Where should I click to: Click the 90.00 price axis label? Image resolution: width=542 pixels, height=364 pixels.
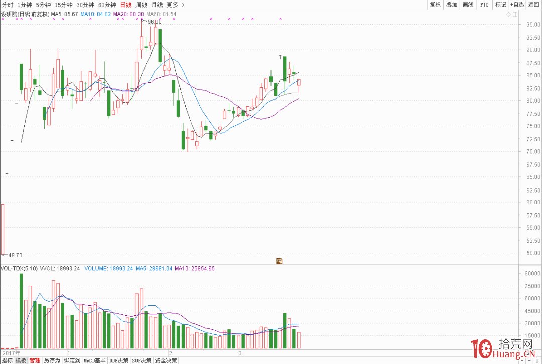[533, 50]
